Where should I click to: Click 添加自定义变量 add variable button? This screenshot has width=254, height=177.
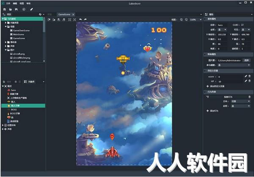pos(215,86)
